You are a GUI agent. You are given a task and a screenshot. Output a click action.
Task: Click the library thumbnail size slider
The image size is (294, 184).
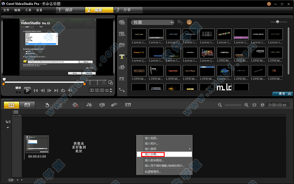pos(279,22)
